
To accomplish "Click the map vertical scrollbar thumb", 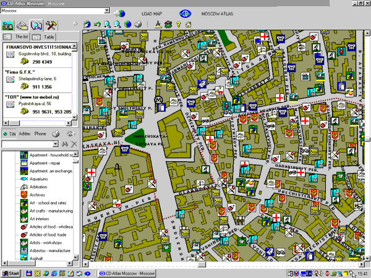I will (x=367, y=140).
